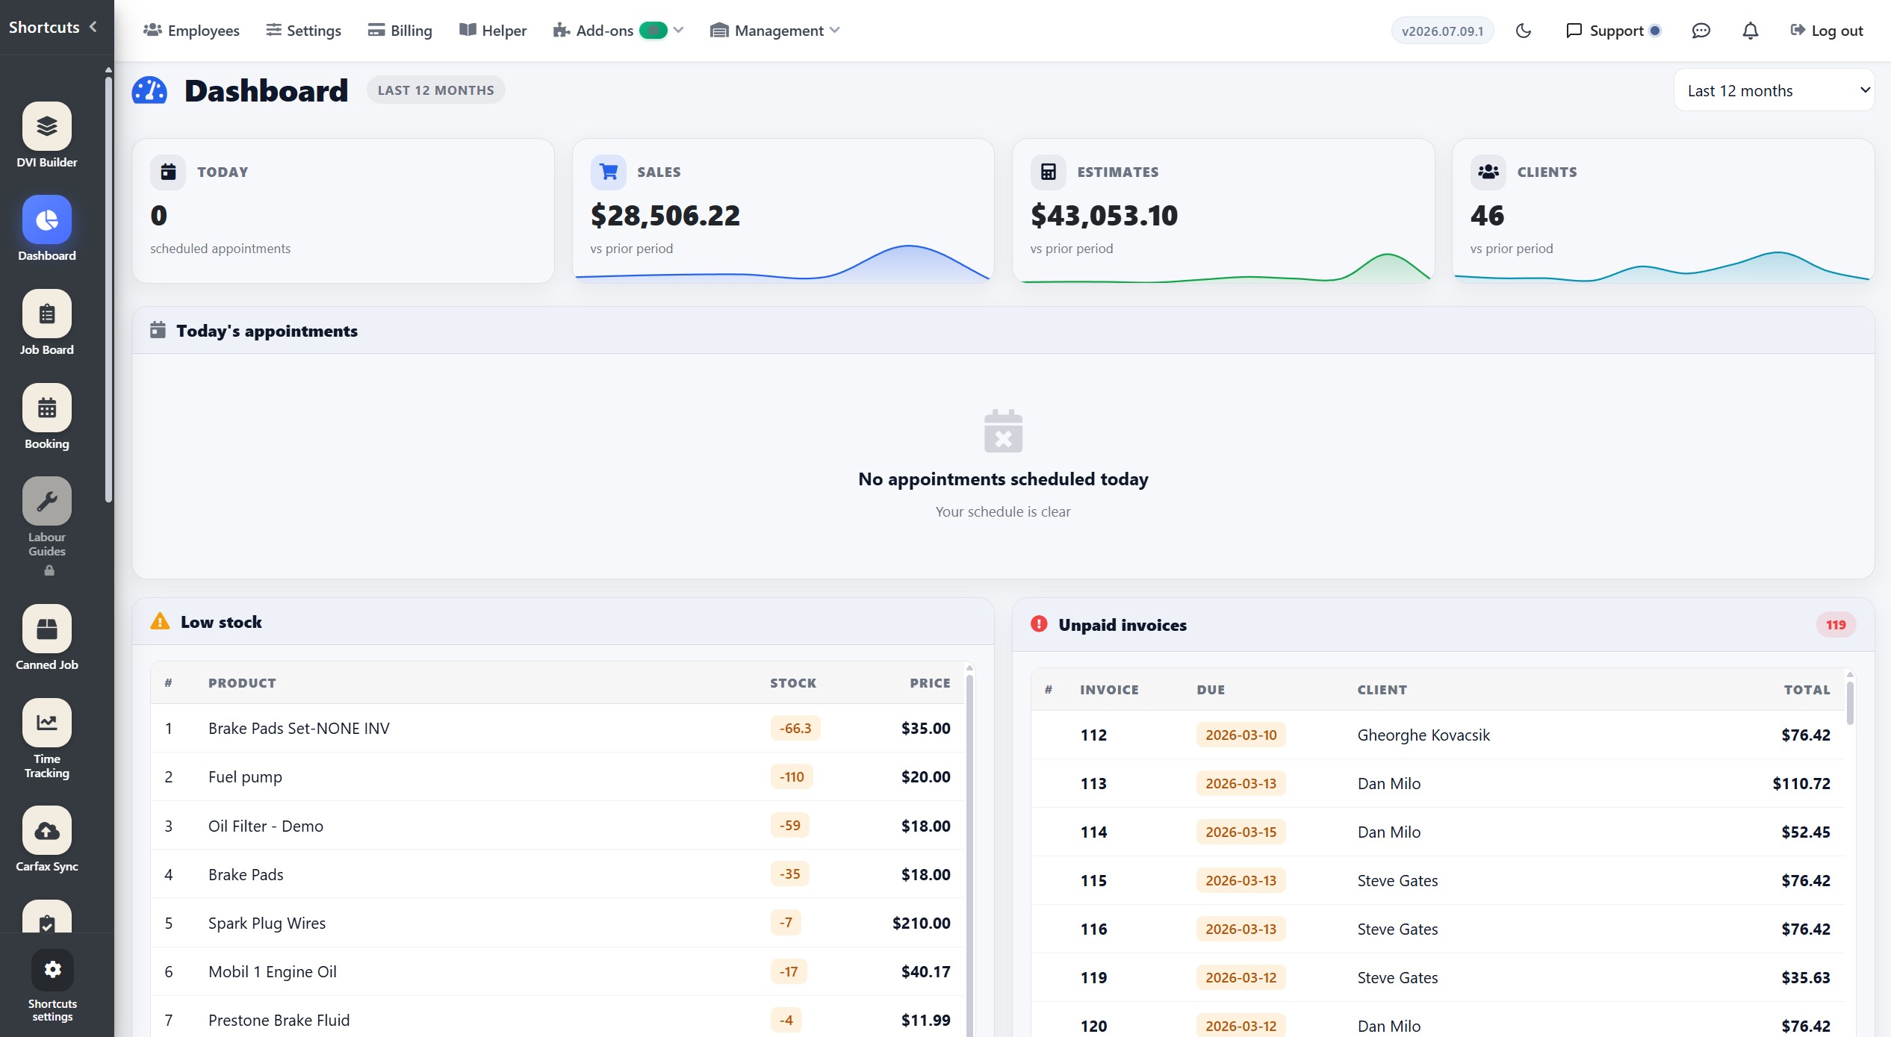1891x1037 pixels.
Task: Click the Clients group icon
Action: [x=1488, y=172]
